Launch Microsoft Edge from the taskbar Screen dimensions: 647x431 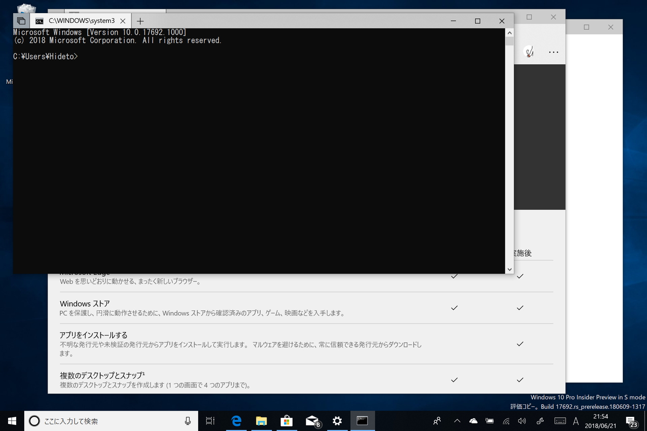coord(236,421)
